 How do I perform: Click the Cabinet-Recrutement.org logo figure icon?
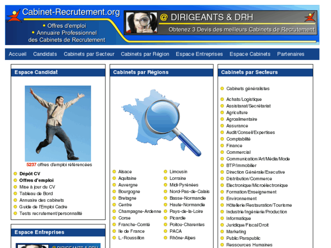point(14,15)
